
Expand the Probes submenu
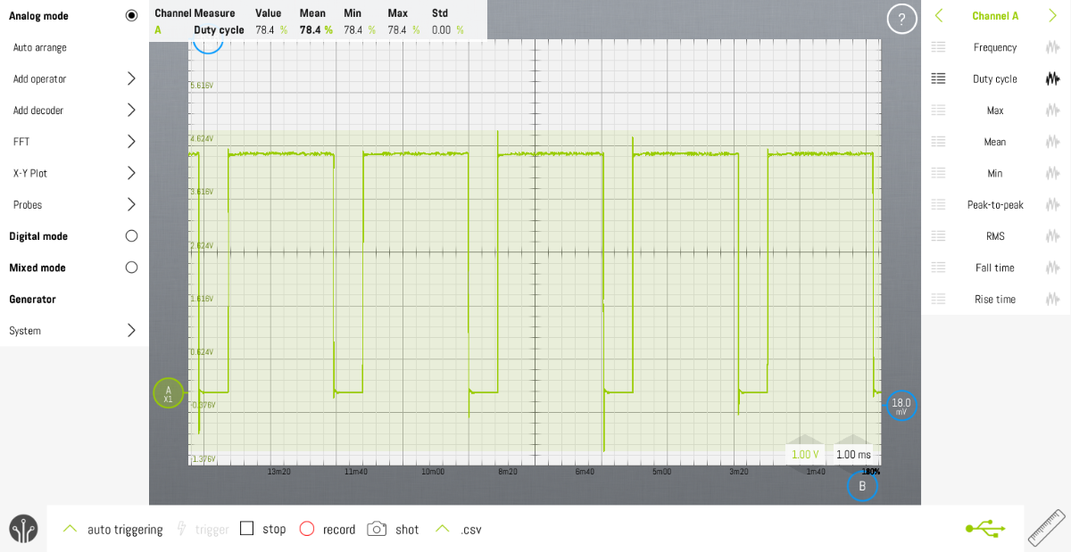click(x=131, y=204)
